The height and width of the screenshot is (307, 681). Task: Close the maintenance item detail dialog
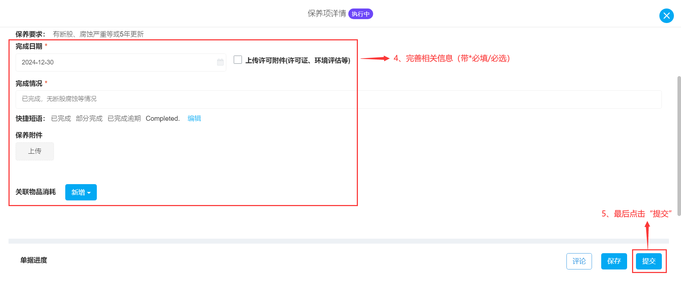click(666, 16)
